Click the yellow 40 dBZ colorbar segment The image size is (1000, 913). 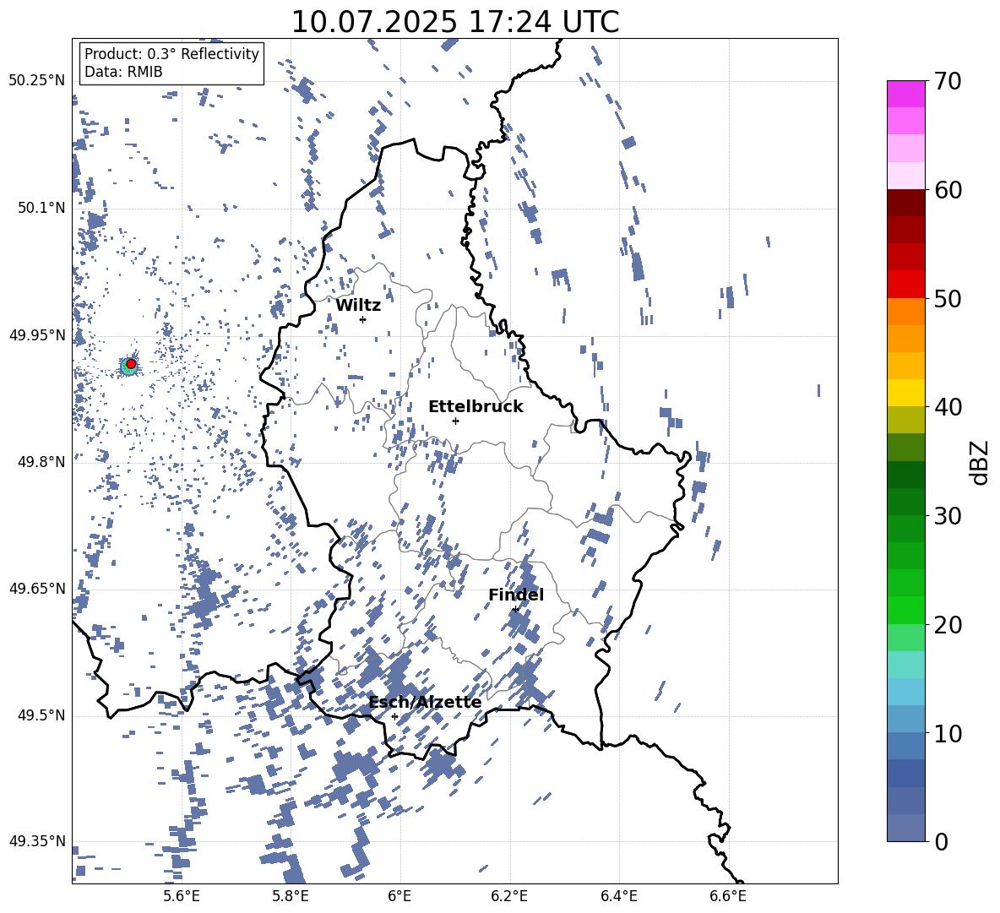click(x=905, y=393)
